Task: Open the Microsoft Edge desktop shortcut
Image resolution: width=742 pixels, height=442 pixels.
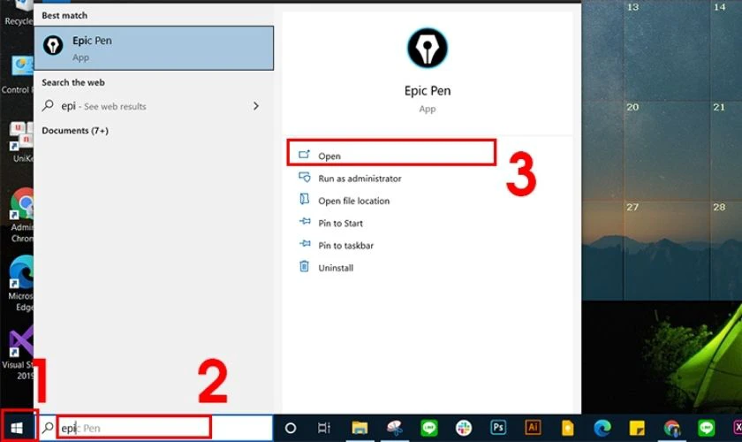Action: tap(21, 283)
